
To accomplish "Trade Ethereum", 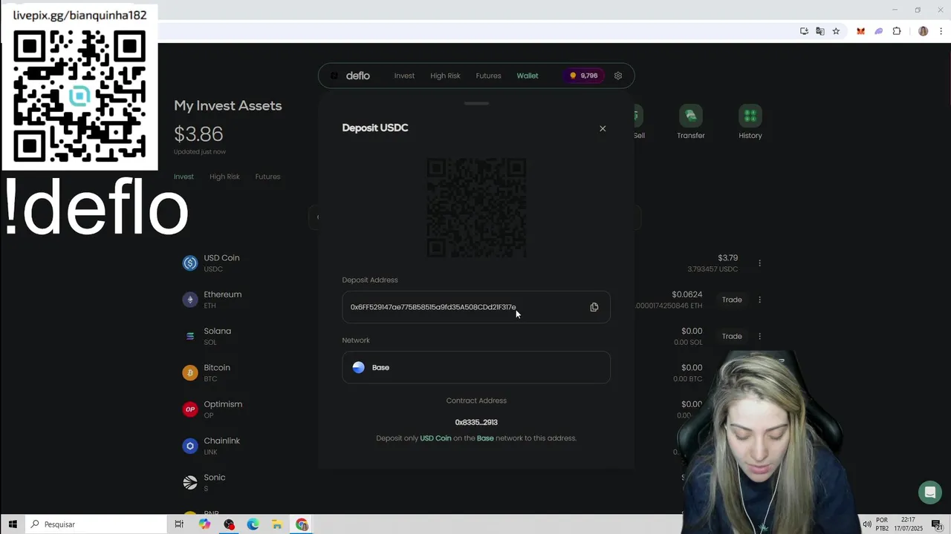I will 732,300.
